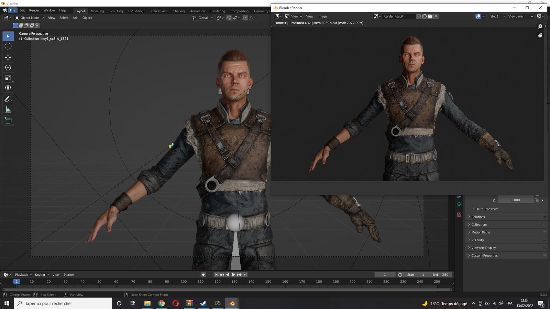Image resolution: width=550 pixels, height=309 pixels.
Task: Click the object data properties tab green icon
Action: 459,205
